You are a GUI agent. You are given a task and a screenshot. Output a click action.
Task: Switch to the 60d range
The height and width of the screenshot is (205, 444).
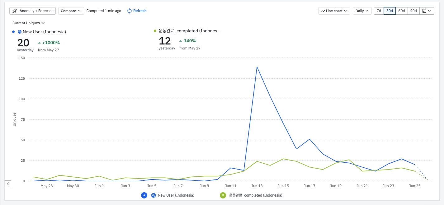click(402, 11)
